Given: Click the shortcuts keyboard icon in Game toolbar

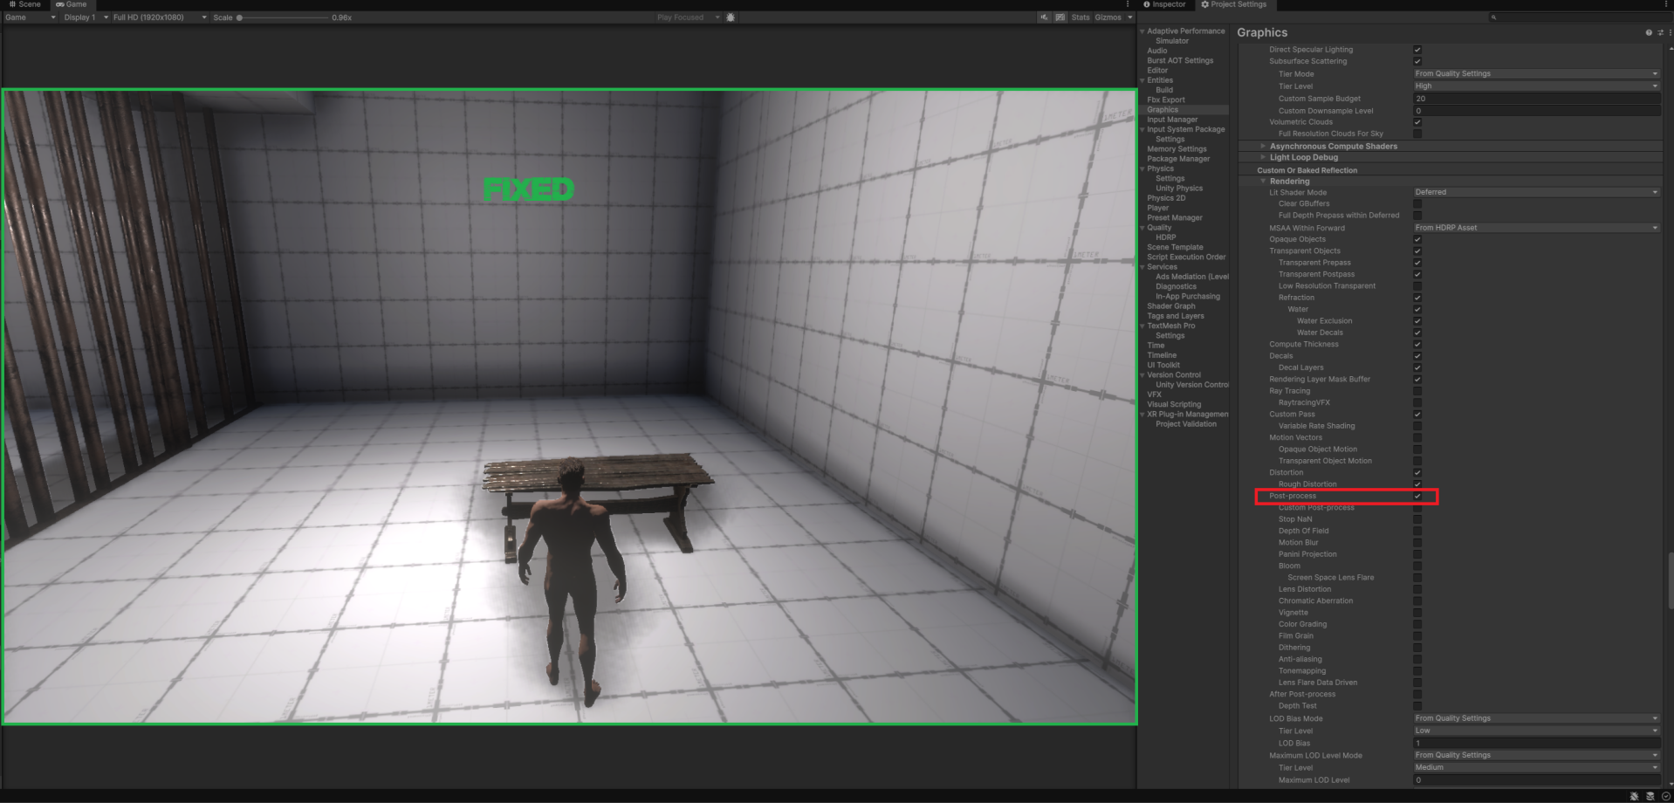Looking at the screenshot, I should 1060,17.
